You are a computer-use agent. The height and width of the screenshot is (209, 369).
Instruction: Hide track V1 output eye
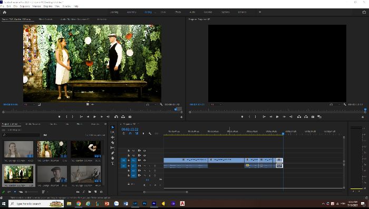[x=145, y=161]
